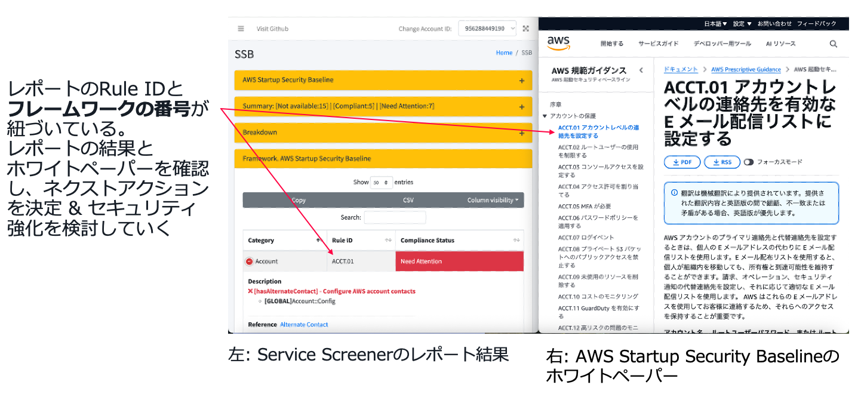The width and height of the screenshot is (861, 397).
Task: Select ACCT.03 コンソールアクセス sidebar item
Action: pyautogui.click(x=601, y=171)
